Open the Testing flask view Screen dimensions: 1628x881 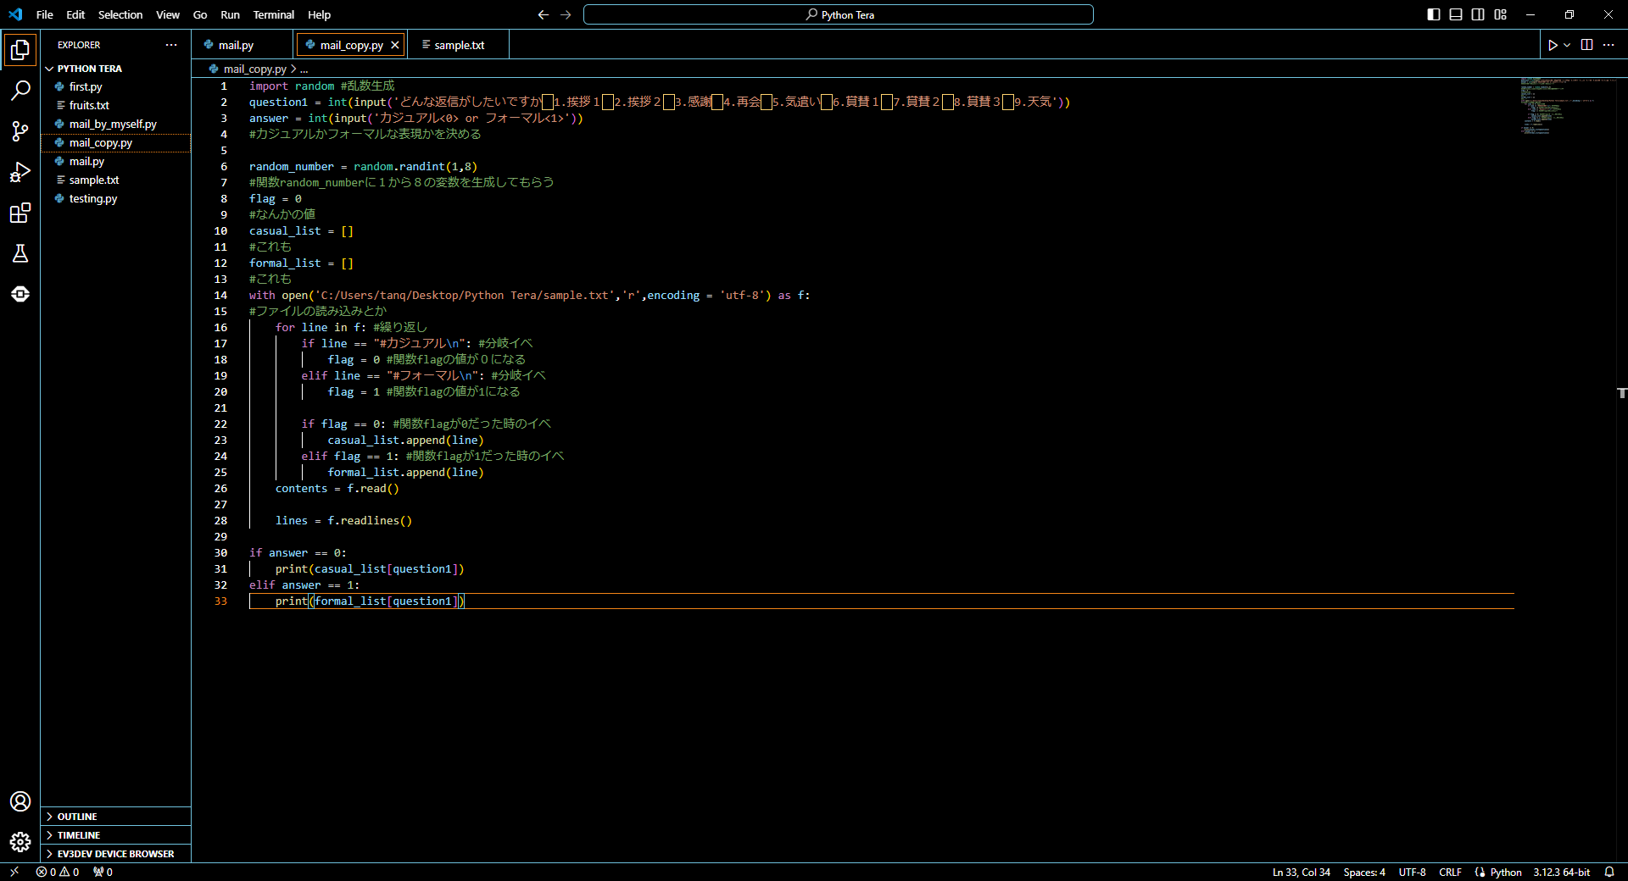[x=20, y=253]
